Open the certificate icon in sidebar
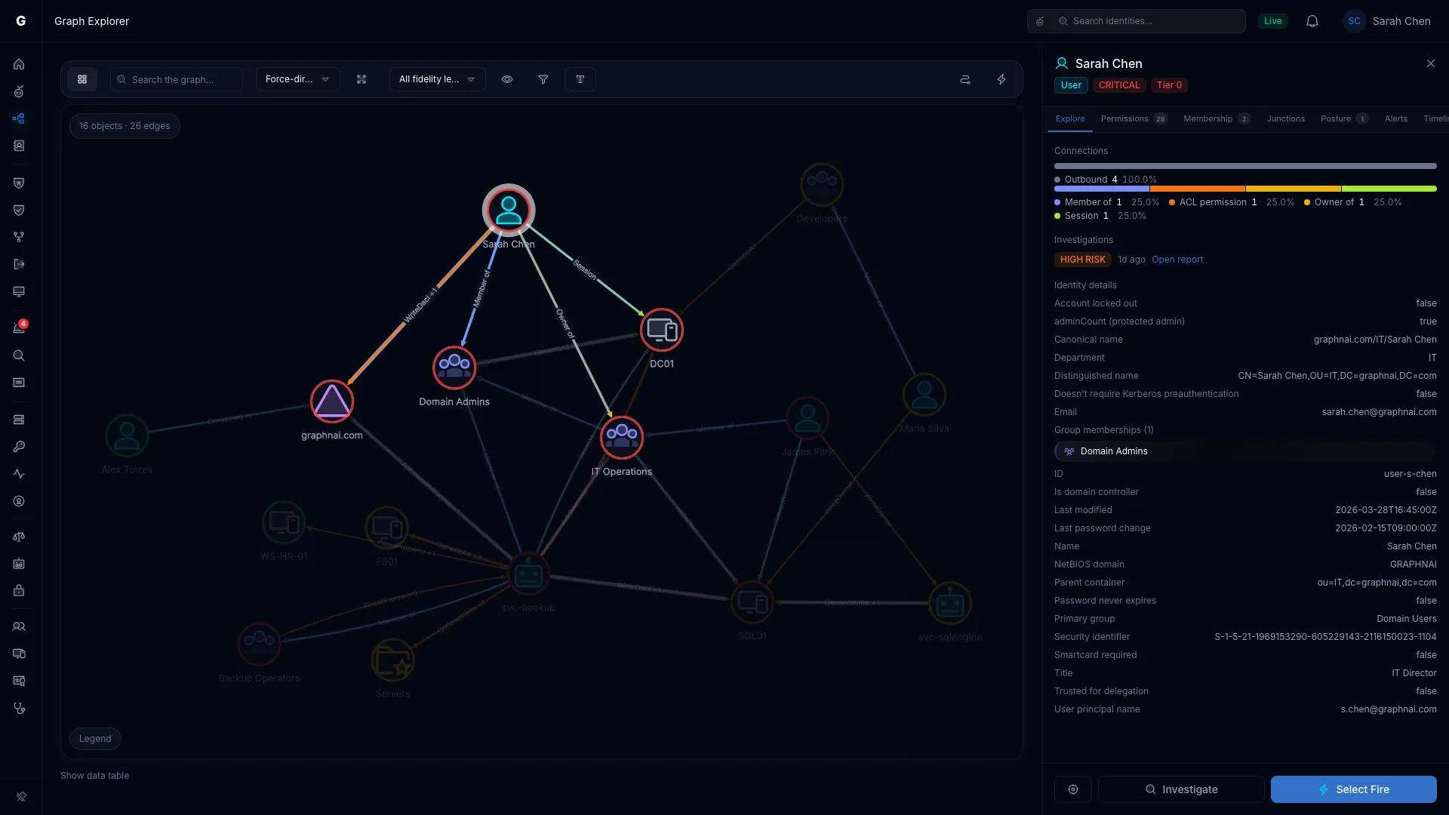The width and height of the screenshot is (1449, 815). (19, 681)
